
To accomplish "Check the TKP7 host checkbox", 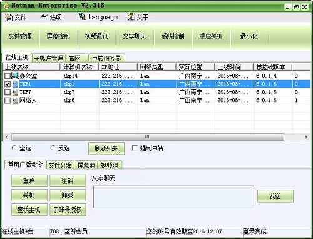I will point(8,92).
